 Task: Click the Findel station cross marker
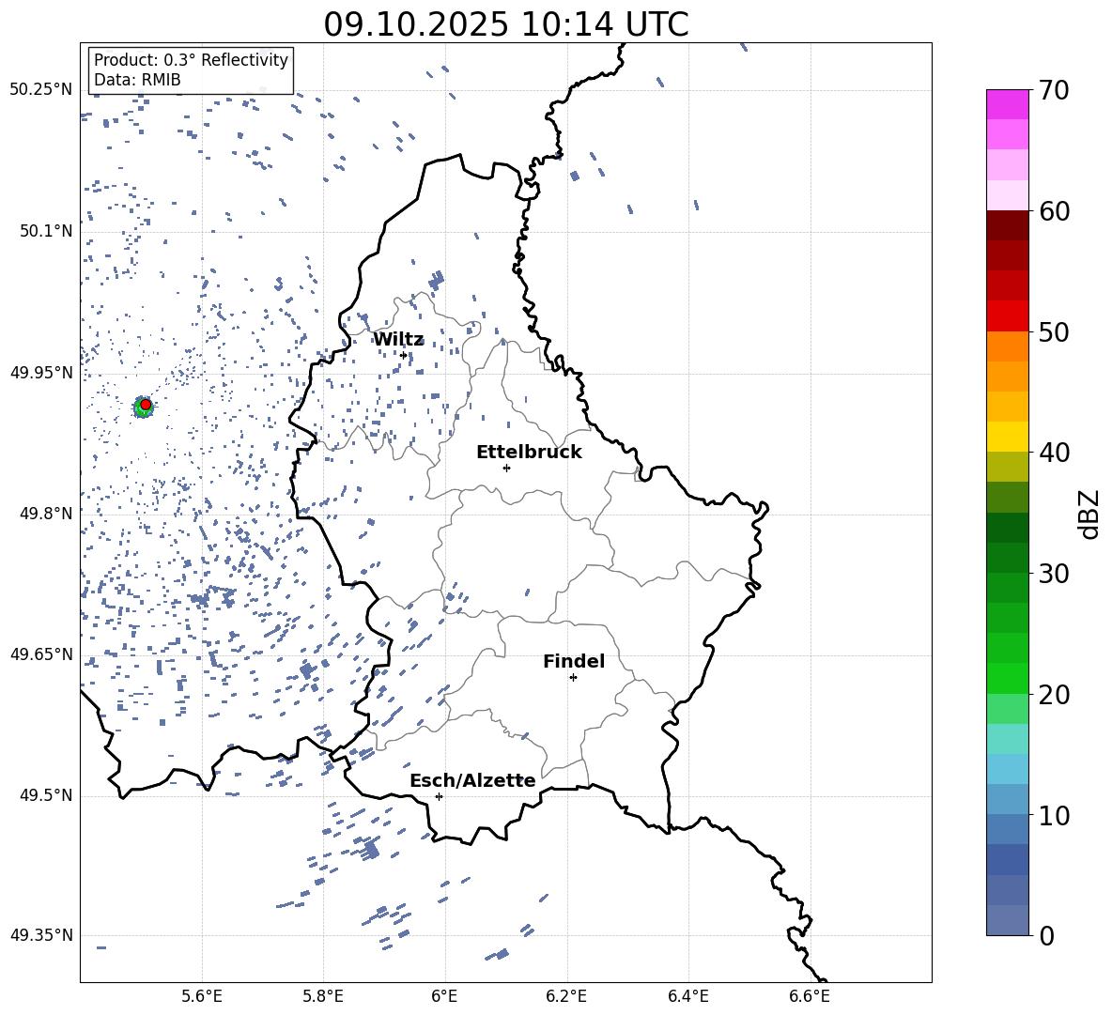[573, 678]
